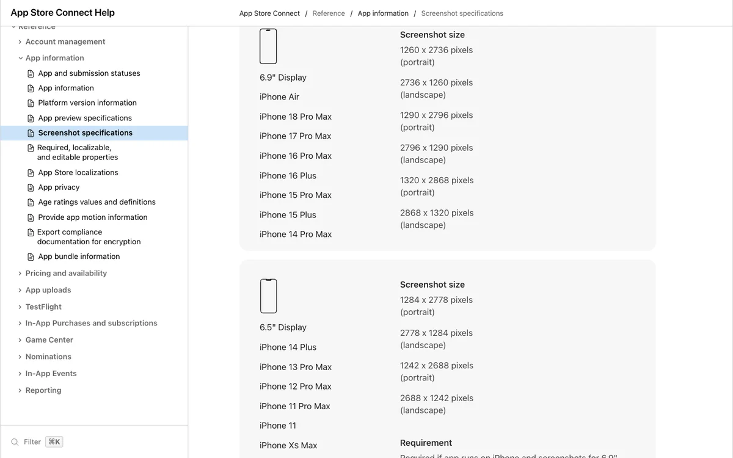Click document icon beside App bundle information
Screen dimensions: 733x458
point(31,257)
